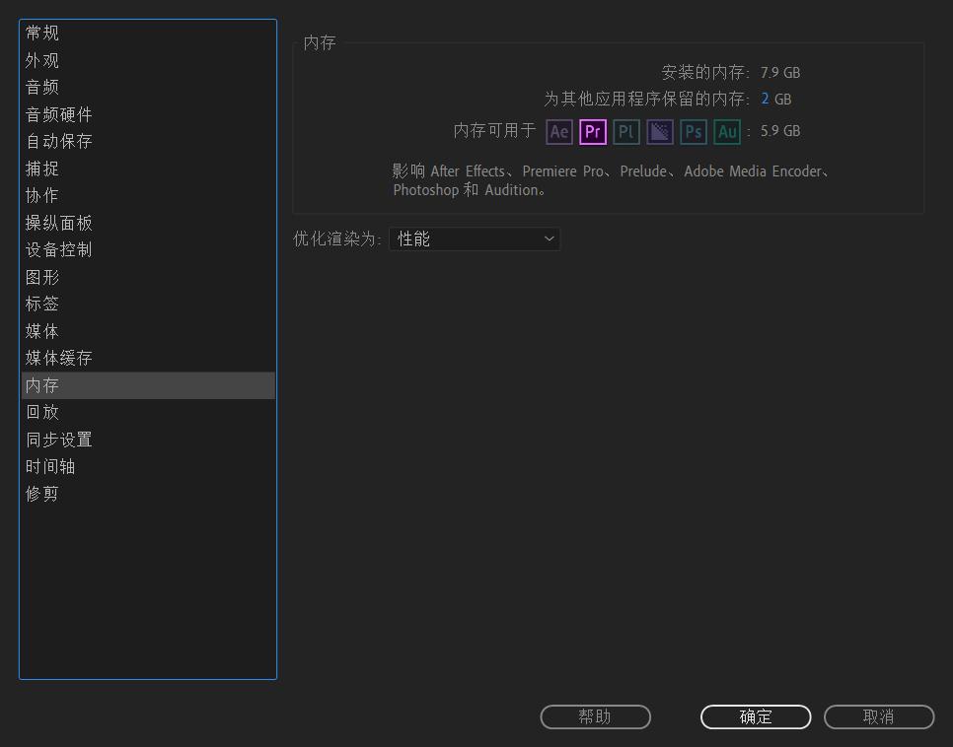Open the 优化渲染为 dropdown showing 性能
The image size is (953, 747).
pyautogui.click(x=475, y=238)
